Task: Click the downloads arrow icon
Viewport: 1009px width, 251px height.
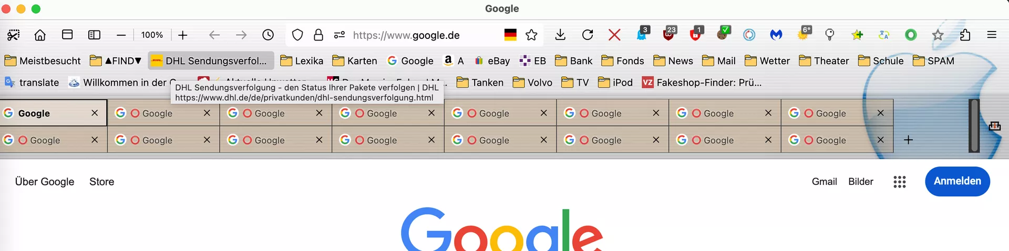Action: tap(560, 35)
